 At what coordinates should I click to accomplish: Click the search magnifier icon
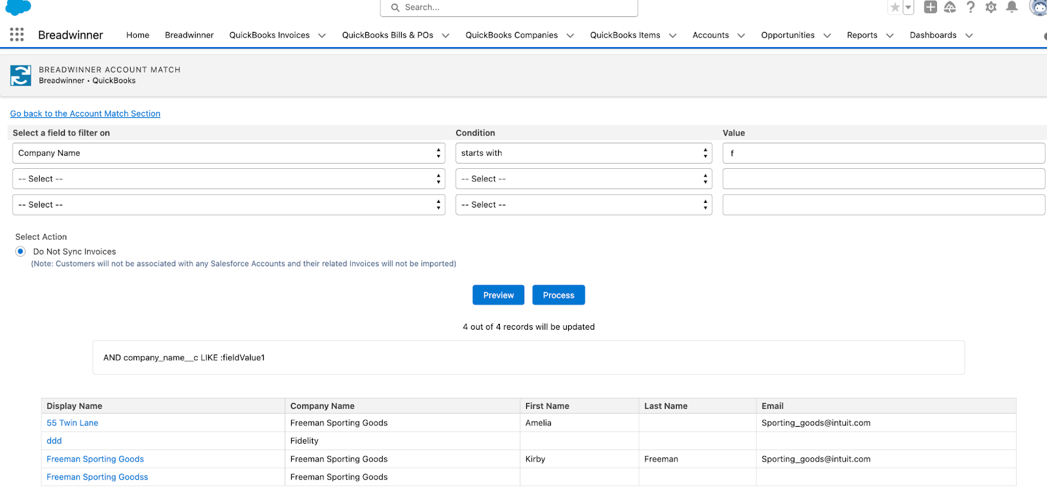(x=395, y=8)
